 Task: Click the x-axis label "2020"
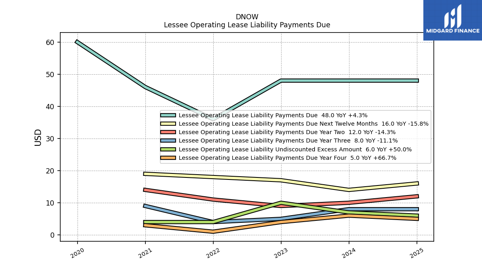pyautogui.click(x=77, y=253)
